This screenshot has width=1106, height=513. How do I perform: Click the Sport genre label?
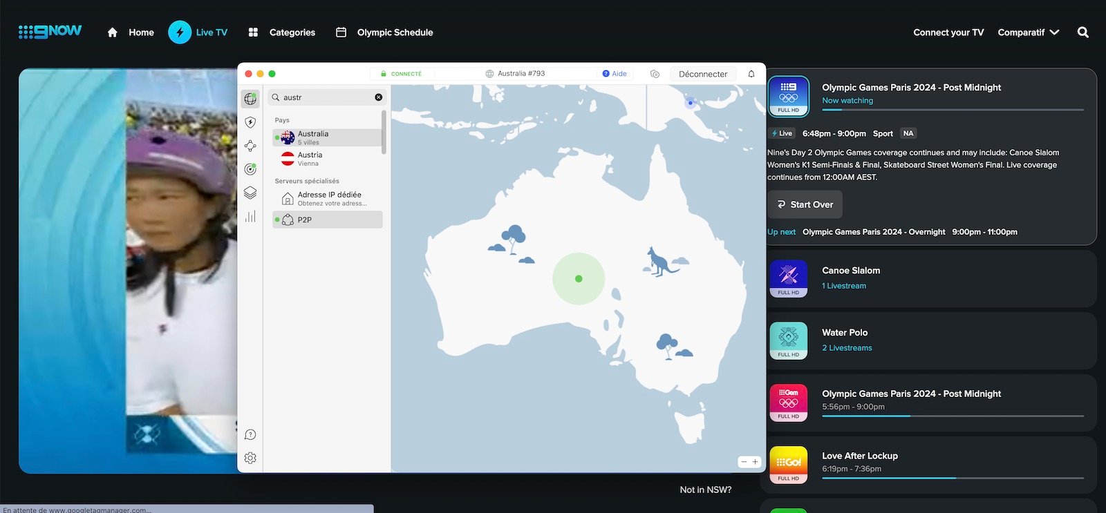[883, 133]
